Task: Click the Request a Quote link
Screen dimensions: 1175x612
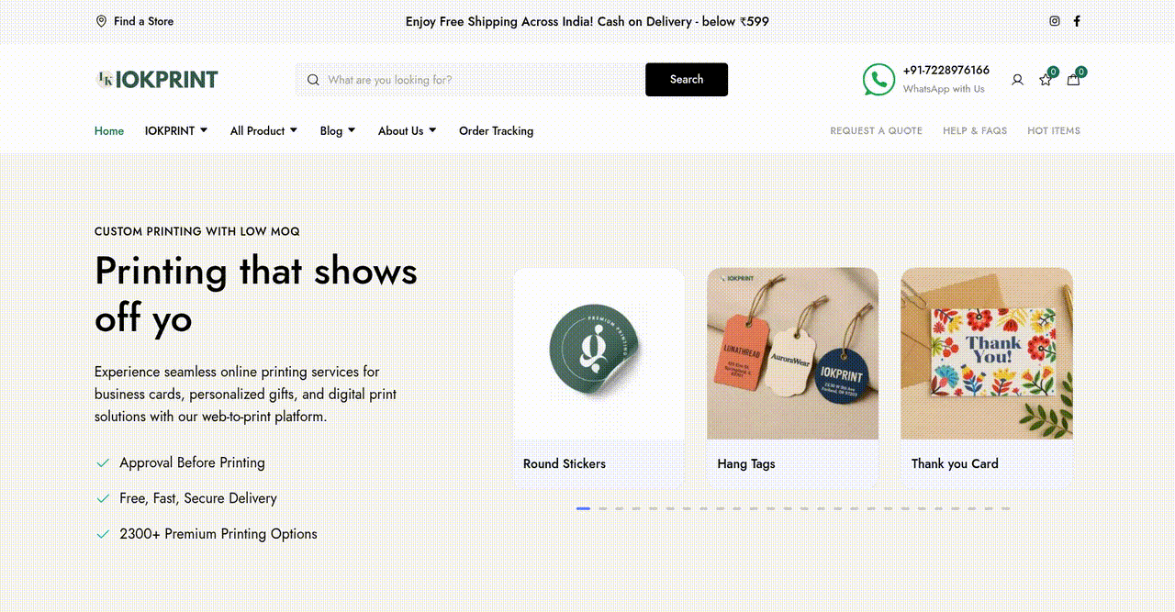Action: click(877, 131)
